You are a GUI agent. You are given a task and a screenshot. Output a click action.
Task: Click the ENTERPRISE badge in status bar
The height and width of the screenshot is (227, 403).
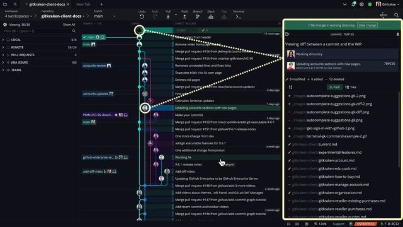click(366, 224)
